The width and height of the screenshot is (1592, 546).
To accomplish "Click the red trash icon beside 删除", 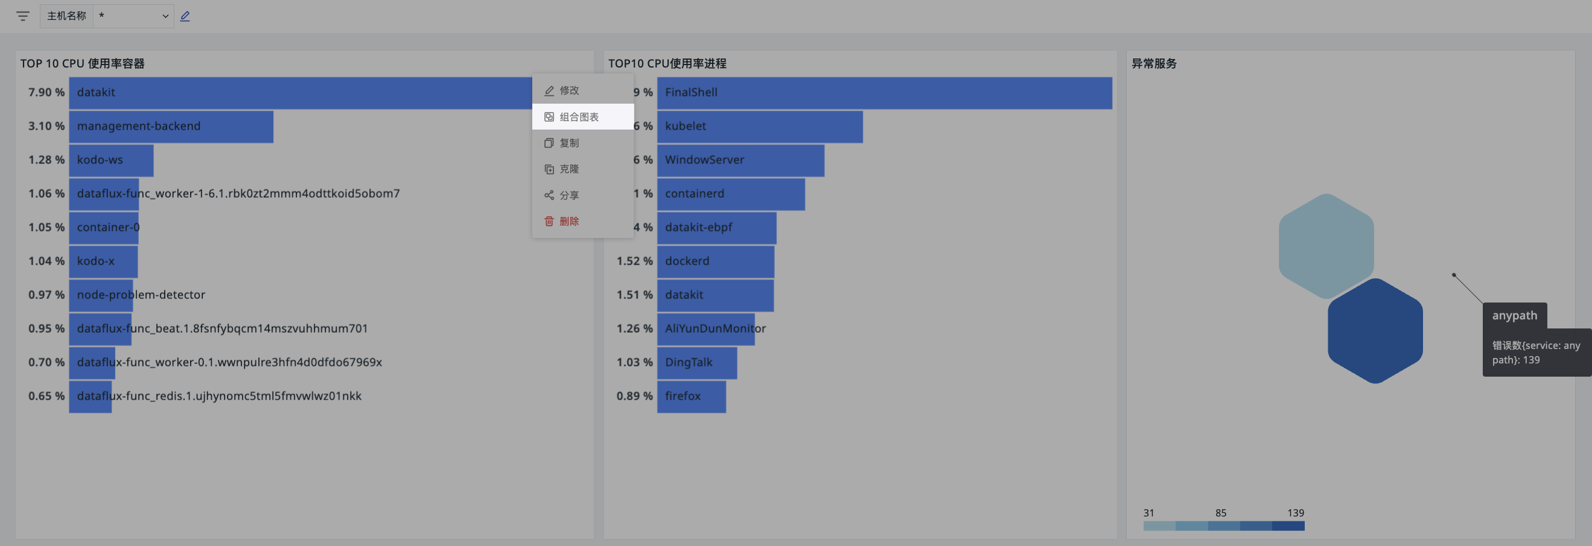I will point(549,222).
